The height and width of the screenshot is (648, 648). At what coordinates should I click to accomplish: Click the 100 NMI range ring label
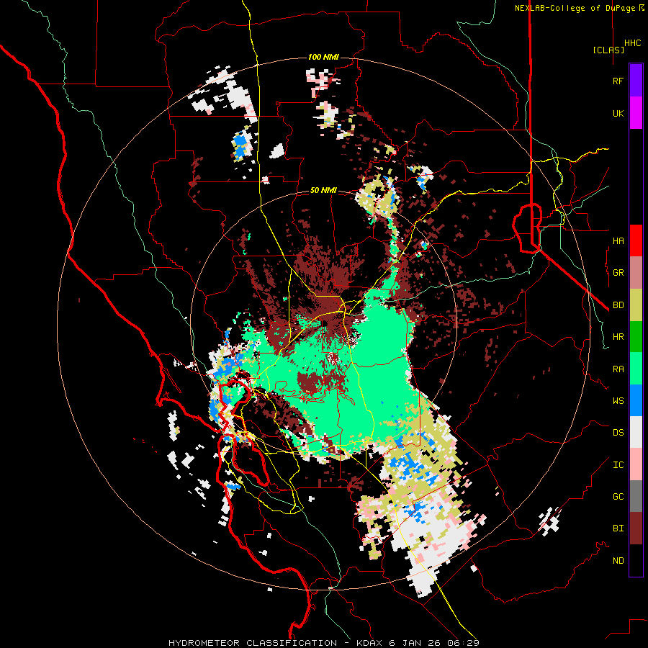click(x=323, y=57)
